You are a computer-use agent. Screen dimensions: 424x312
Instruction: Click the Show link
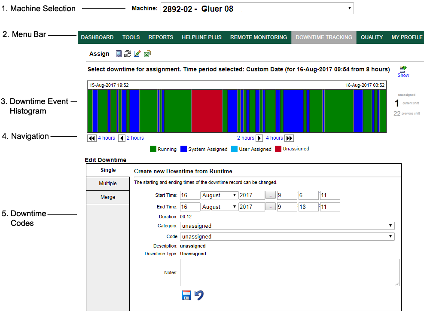point(403,76)
